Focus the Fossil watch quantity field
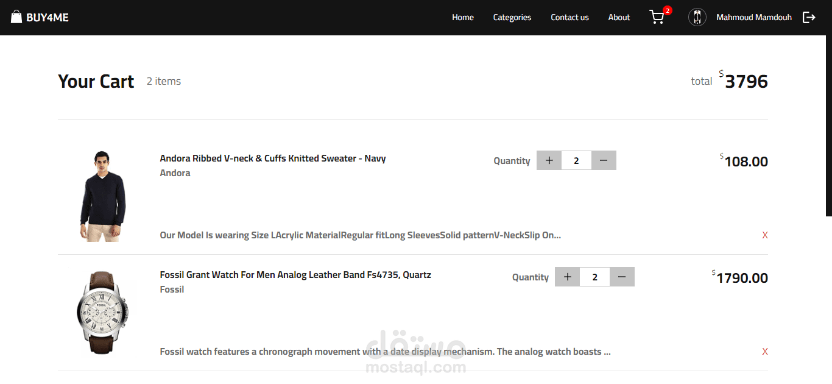832x384 pixels. pyautogui.click(x=594, y=277)
